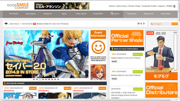Select sixth carousel dot
The width and height of the screenshot is (180, 101).
(x=49, y=79)
